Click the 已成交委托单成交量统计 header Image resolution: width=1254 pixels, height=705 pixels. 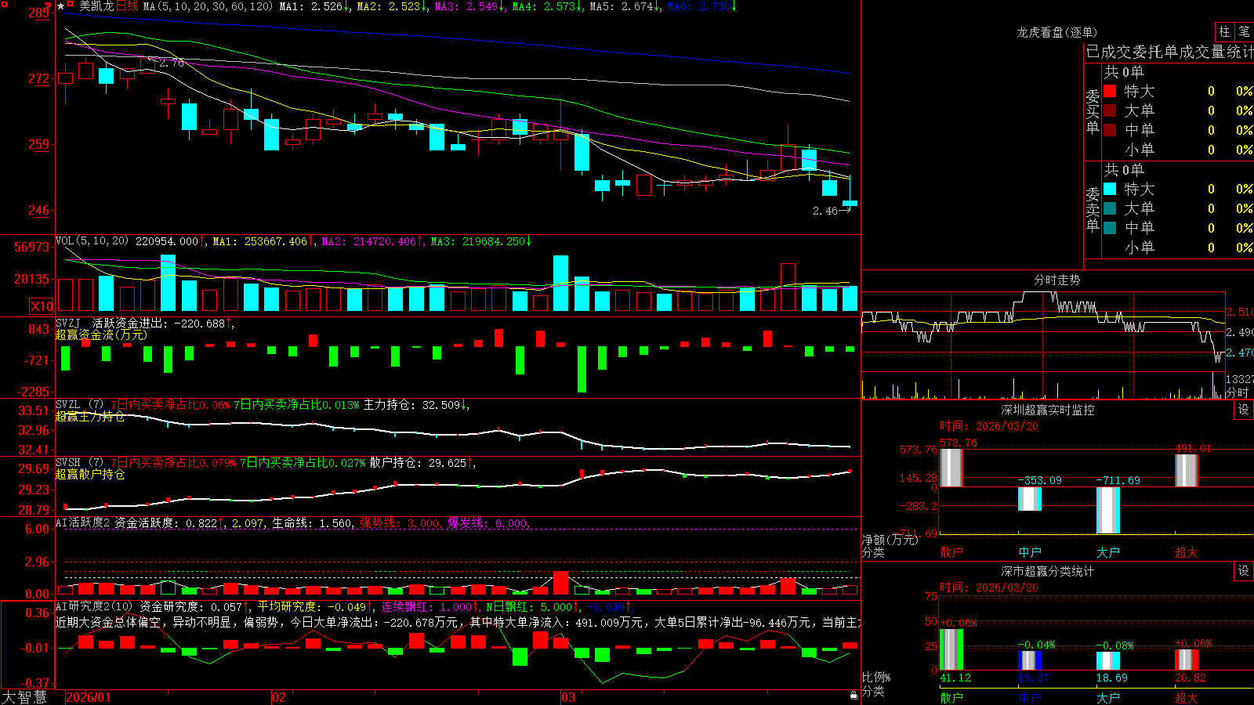[x=1169, y=52]
